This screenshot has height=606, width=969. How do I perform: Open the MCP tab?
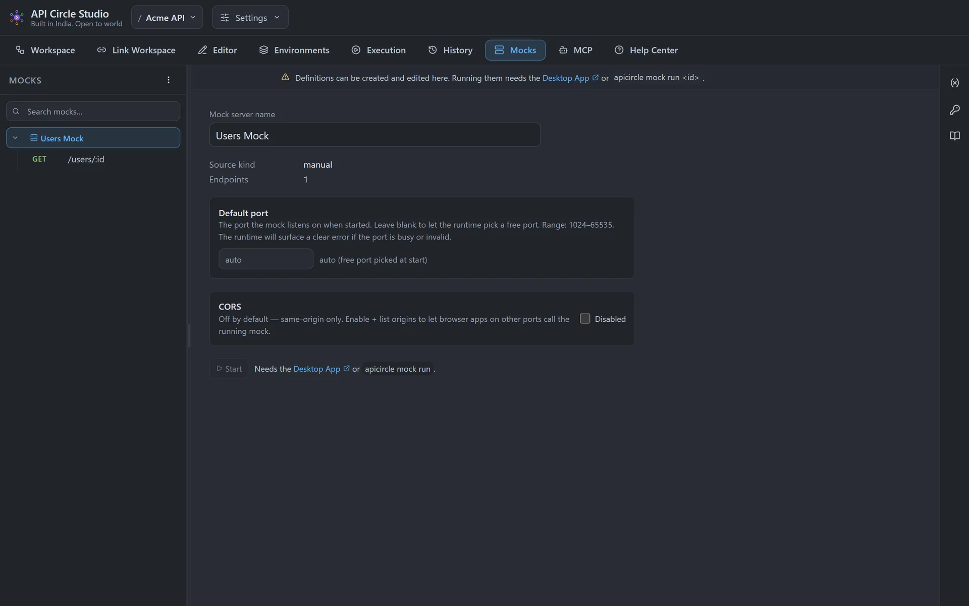(575, 50)
